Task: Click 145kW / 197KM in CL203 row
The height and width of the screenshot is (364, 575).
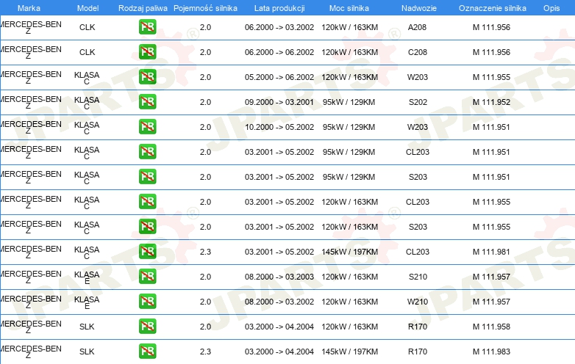Action: pos(349,252)
